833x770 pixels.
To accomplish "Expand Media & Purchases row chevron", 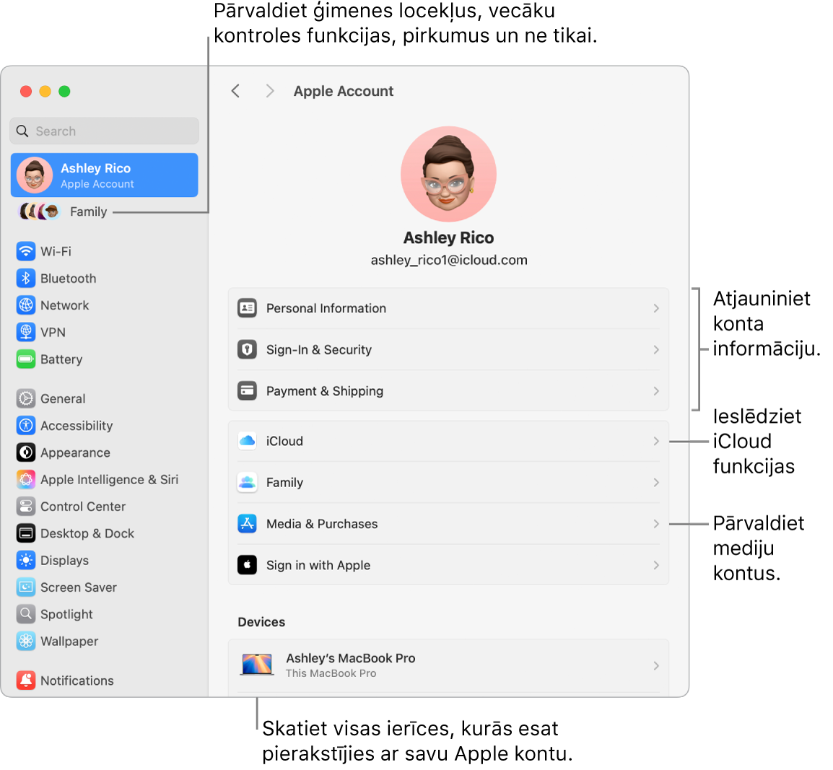I will (x=656, y=524).
